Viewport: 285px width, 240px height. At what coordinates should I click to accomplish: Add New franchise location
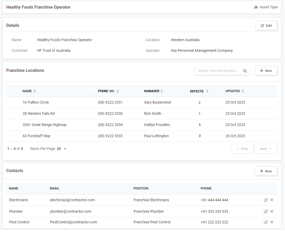266,71
